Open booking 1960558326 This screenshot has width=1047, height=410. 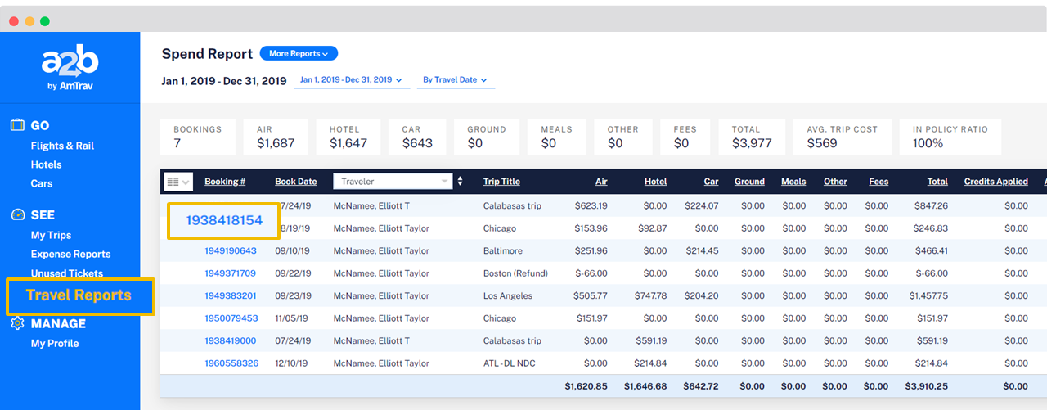(231, 363)
